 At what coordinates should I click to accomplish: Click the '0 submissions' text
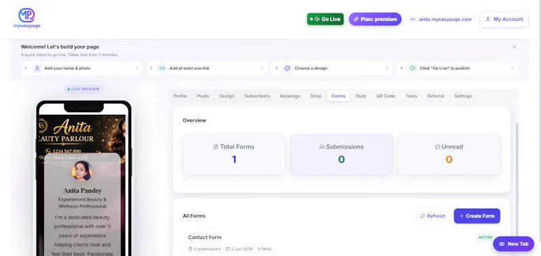[207, 249]
